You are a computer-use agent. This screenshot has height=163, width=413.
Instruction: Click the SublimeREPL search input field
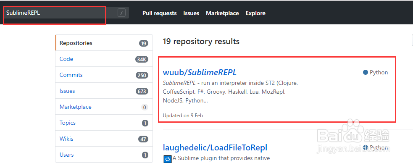[x=66, y=13]
